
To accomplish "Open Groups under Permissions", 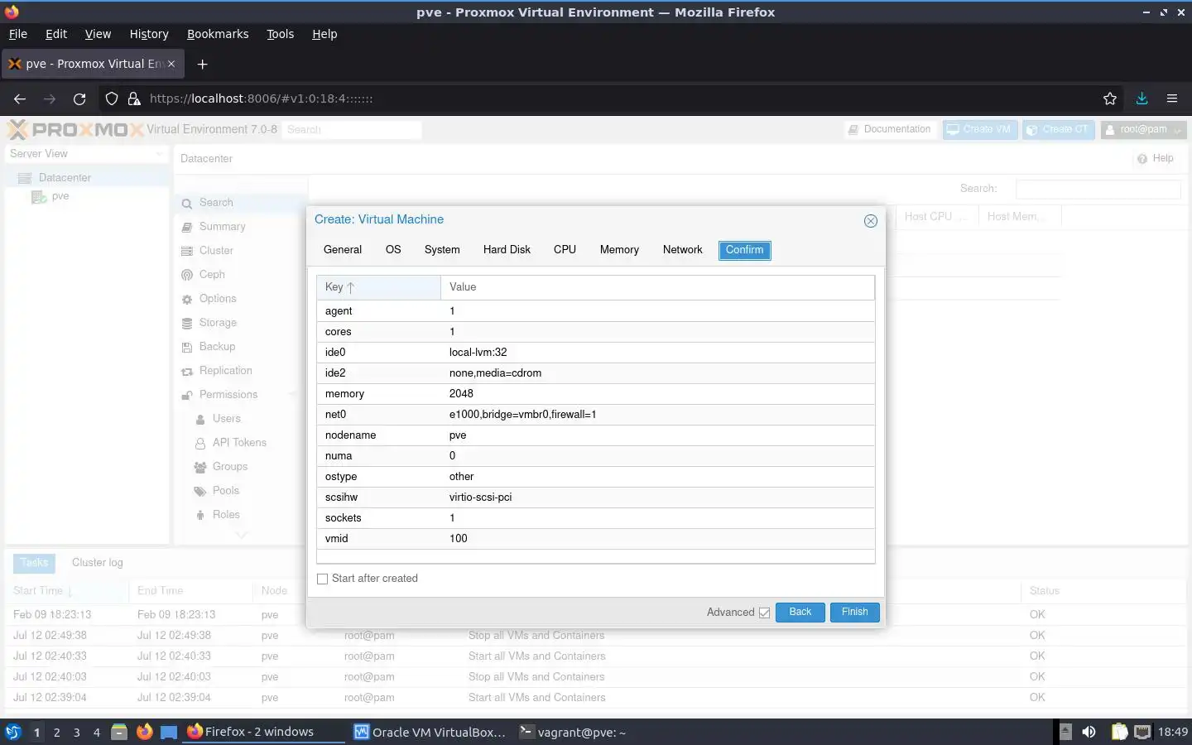I will pos(240,467).
